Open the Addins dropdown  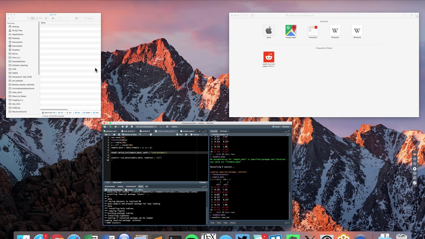tap(175, 126)
